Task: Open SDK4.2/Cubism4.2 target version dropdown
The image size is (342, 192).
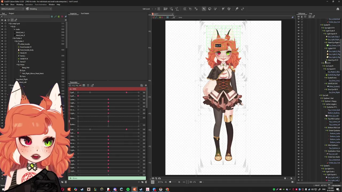Action: 13,9
